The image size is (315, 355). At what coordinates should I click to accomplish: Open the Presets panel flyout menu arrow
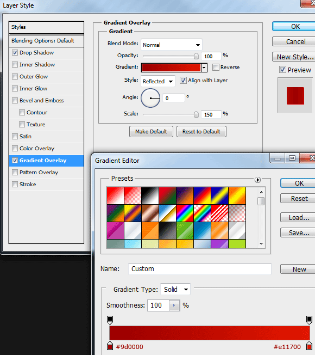[x=257, y=180]
